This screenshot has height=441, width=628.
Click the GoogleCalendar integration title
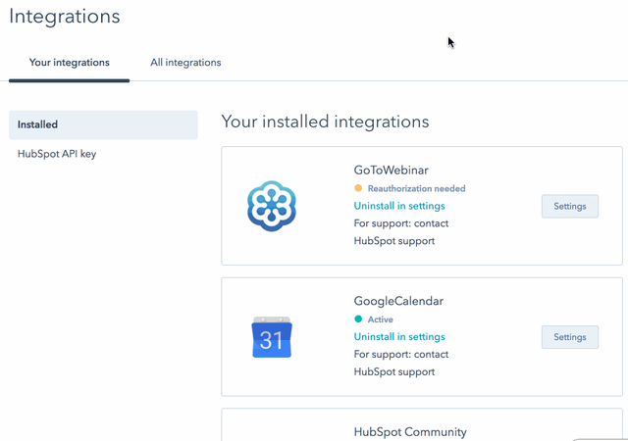[398, 301]
